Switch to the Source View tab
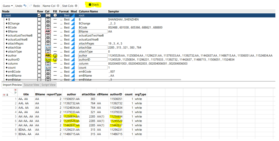279x141 pixels. pyautogui.click(x=31, y=85)
